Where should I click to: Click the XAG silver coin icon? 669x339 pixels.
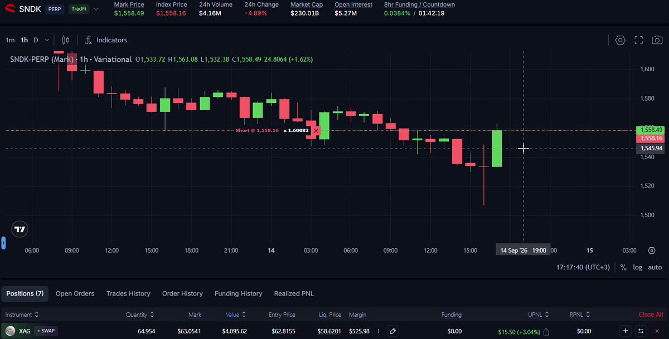(x=10, y=331)
